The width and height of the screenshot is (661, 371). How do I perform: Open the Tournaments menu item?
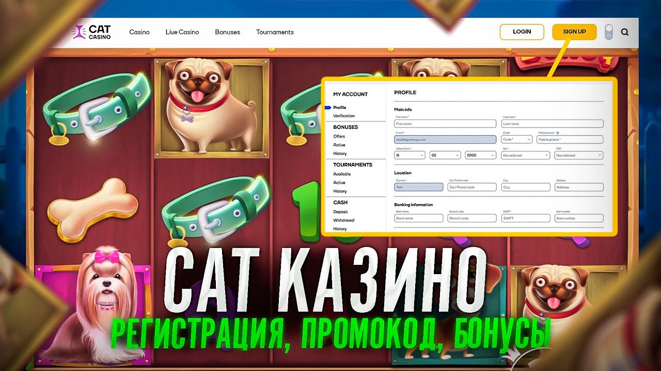coord(275,32)
